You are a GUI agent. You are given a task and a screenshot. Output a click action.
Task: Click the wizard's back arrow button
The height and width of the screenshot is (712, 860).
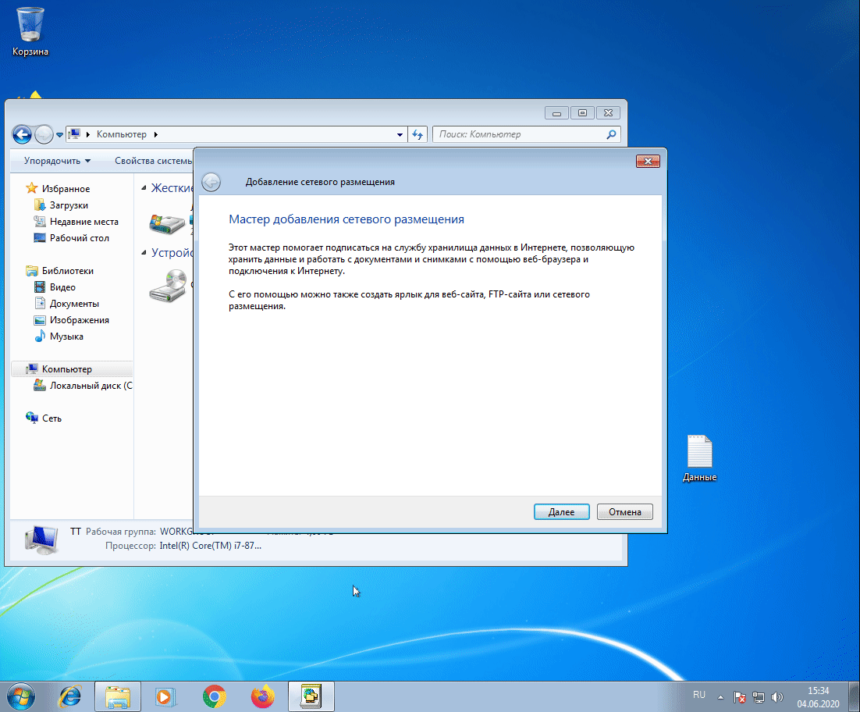click(x=211, y=182)
